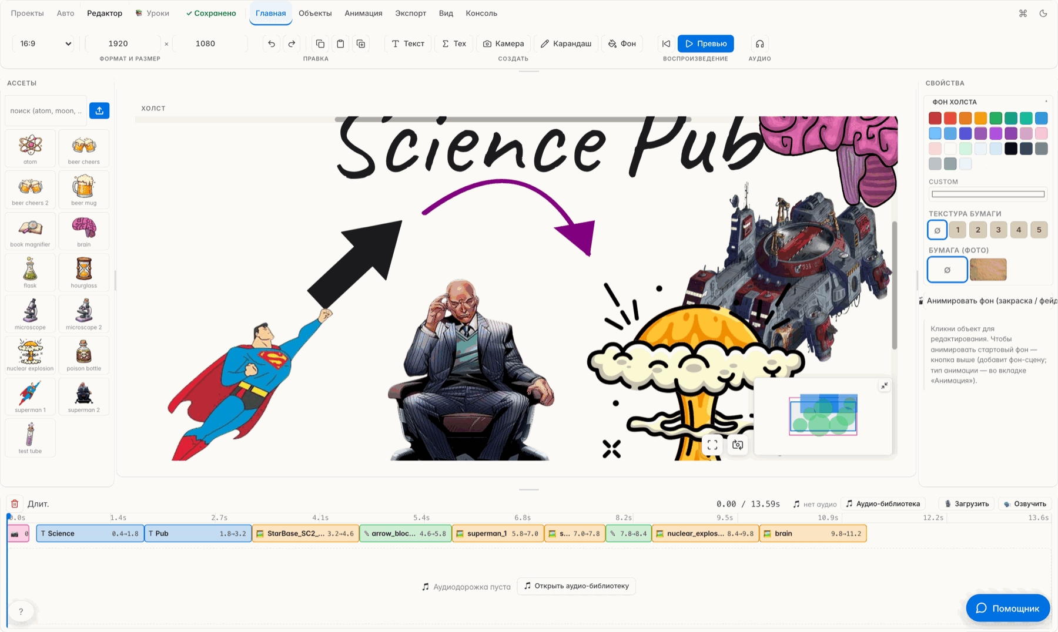This screenshot has width=1058, height=632.
Task: Click the undo arrow icon
Action: [x=272, y=43]
